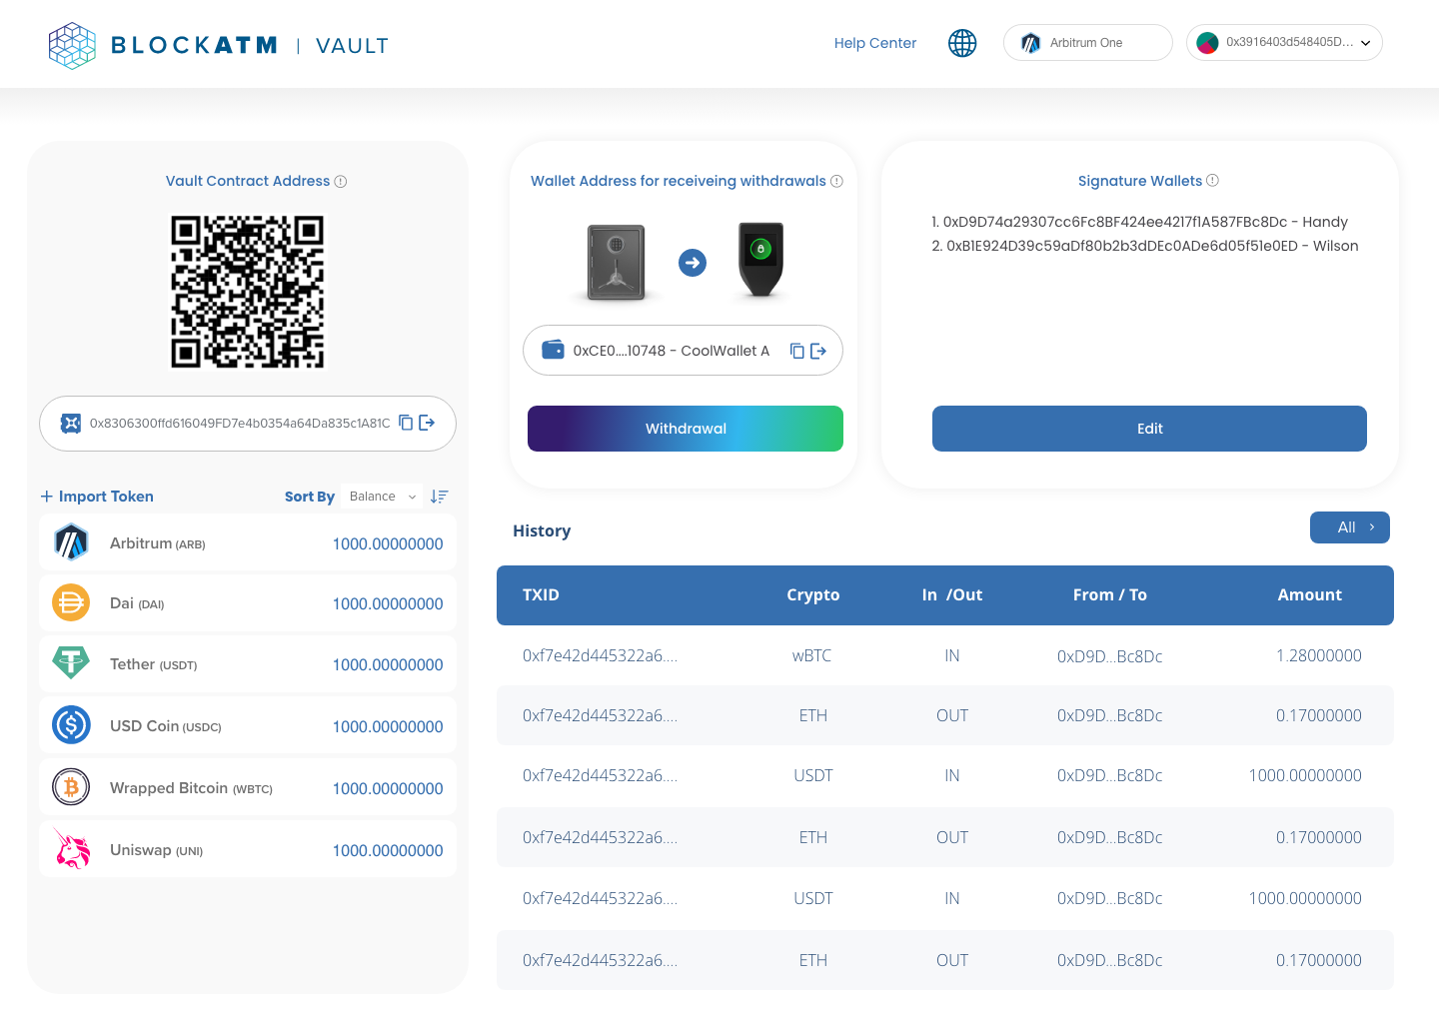1439x1023 pixels.
Task: Select the globe language icon in the header
Action: pos(961,43)
